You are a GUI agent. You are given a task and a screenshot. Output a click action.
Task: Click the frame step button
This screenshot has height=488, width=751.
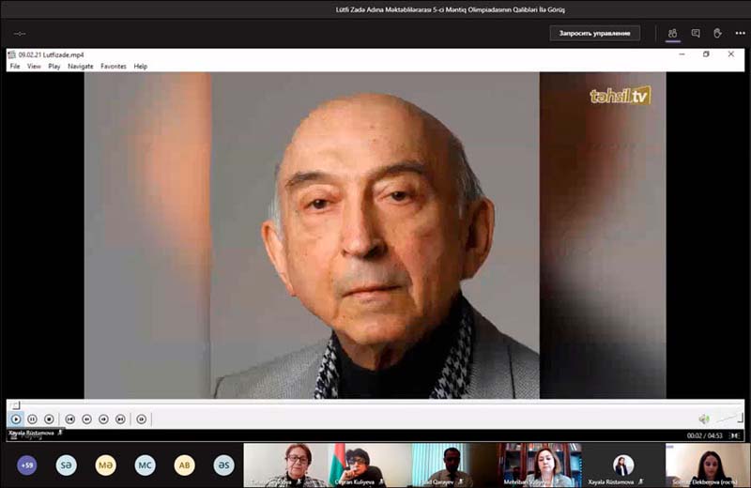click(142, 419)
